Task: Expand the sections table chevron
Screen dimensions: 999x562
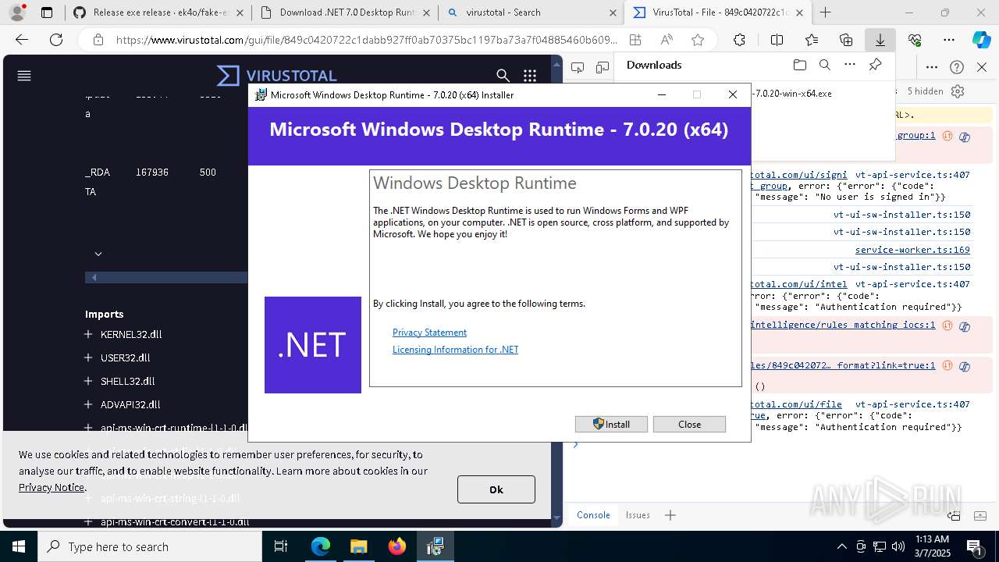Action: tap(98, 254)
